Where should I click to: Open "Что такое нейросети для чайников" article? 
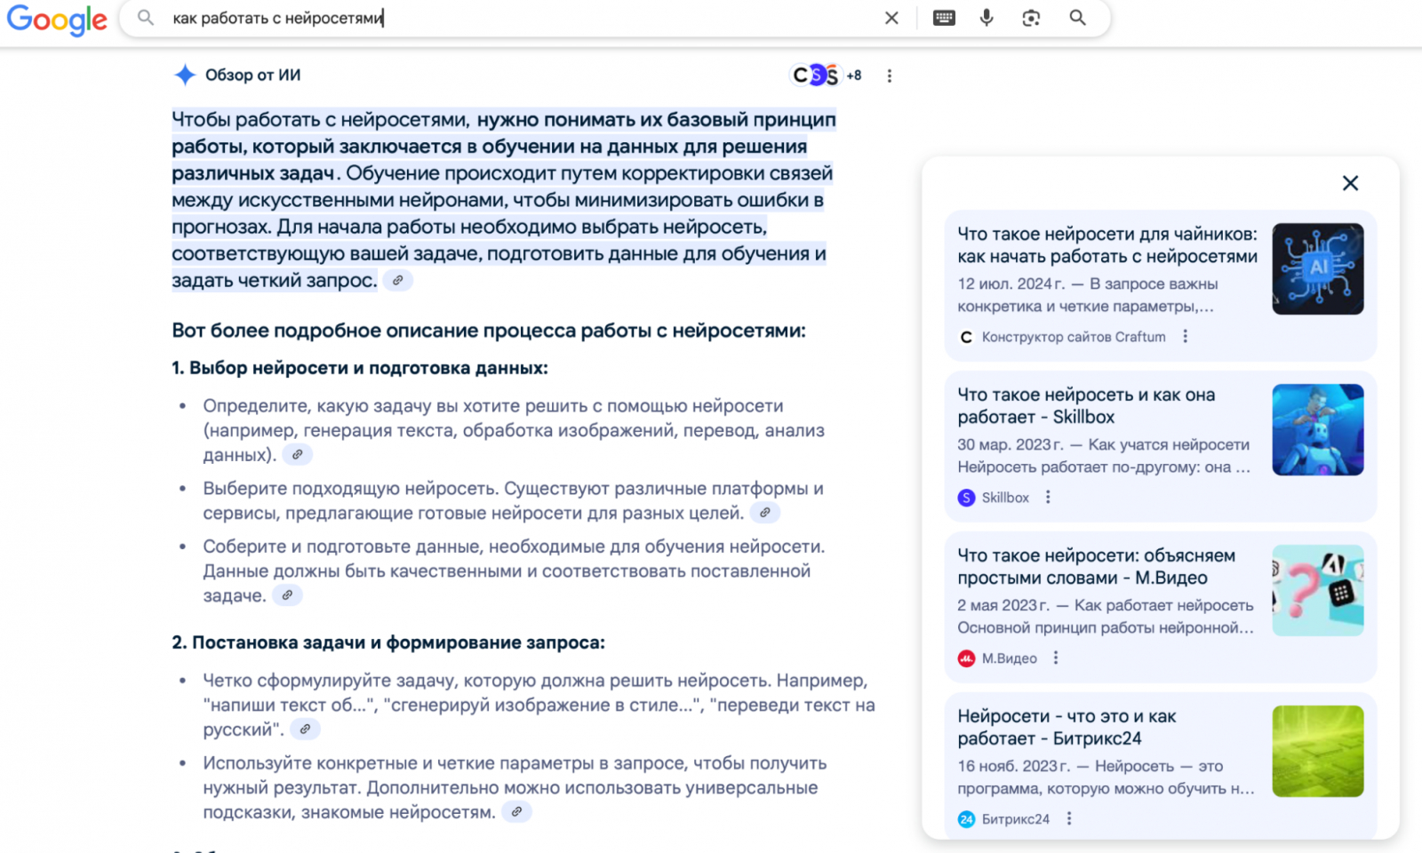coord(1106,245)
